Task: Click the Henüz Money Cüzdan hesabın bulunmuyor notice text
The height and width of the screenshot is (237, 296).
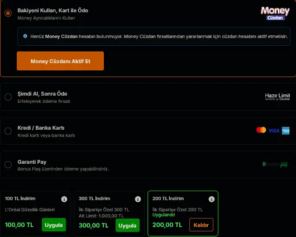Action: [x=159, y=36]
